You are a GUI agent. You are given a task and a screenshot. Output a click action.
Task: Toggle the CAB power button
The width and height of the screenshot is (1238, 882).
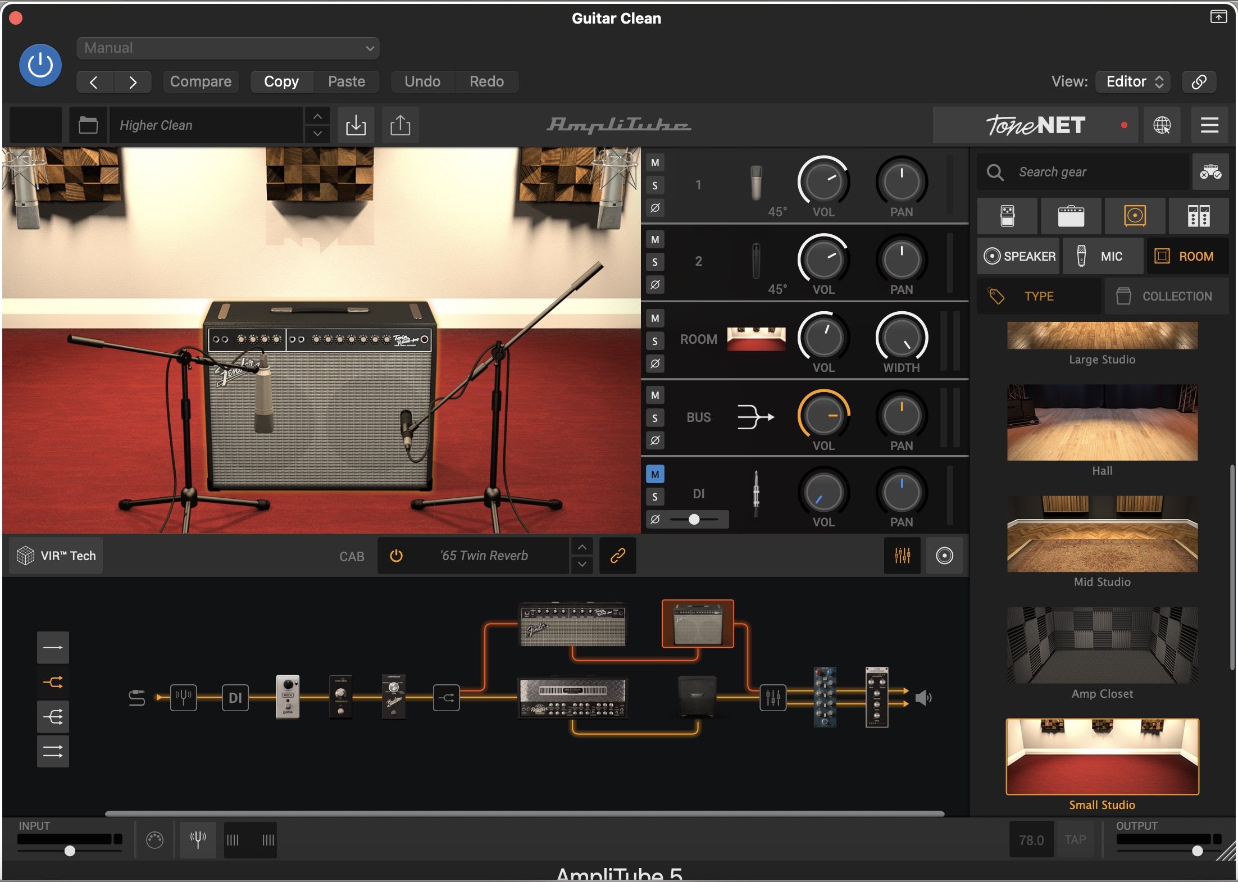pos(396,556)
